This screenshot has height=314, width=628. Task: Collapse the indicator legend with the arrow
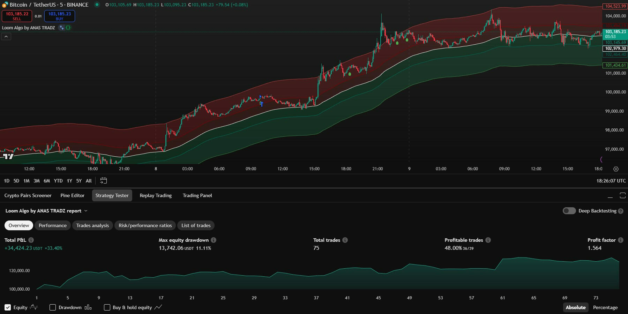pos(6,37)
